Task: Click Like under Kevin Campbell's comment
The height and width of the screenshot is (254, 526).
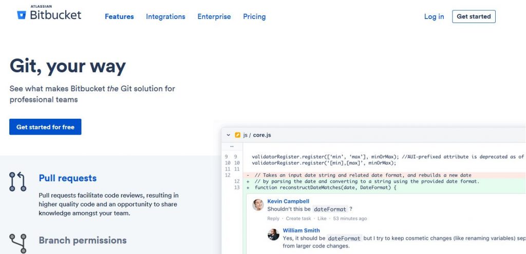Action: (x=322, y=219)
